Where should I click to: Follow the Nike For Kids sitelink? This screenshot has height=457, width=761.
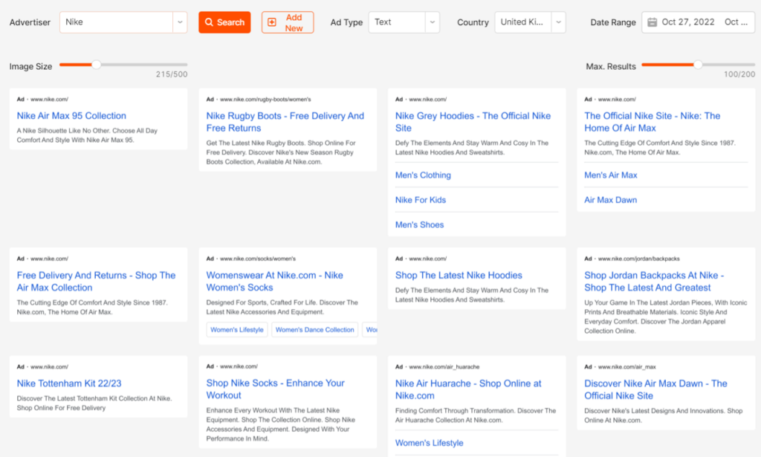coord(421,200)
